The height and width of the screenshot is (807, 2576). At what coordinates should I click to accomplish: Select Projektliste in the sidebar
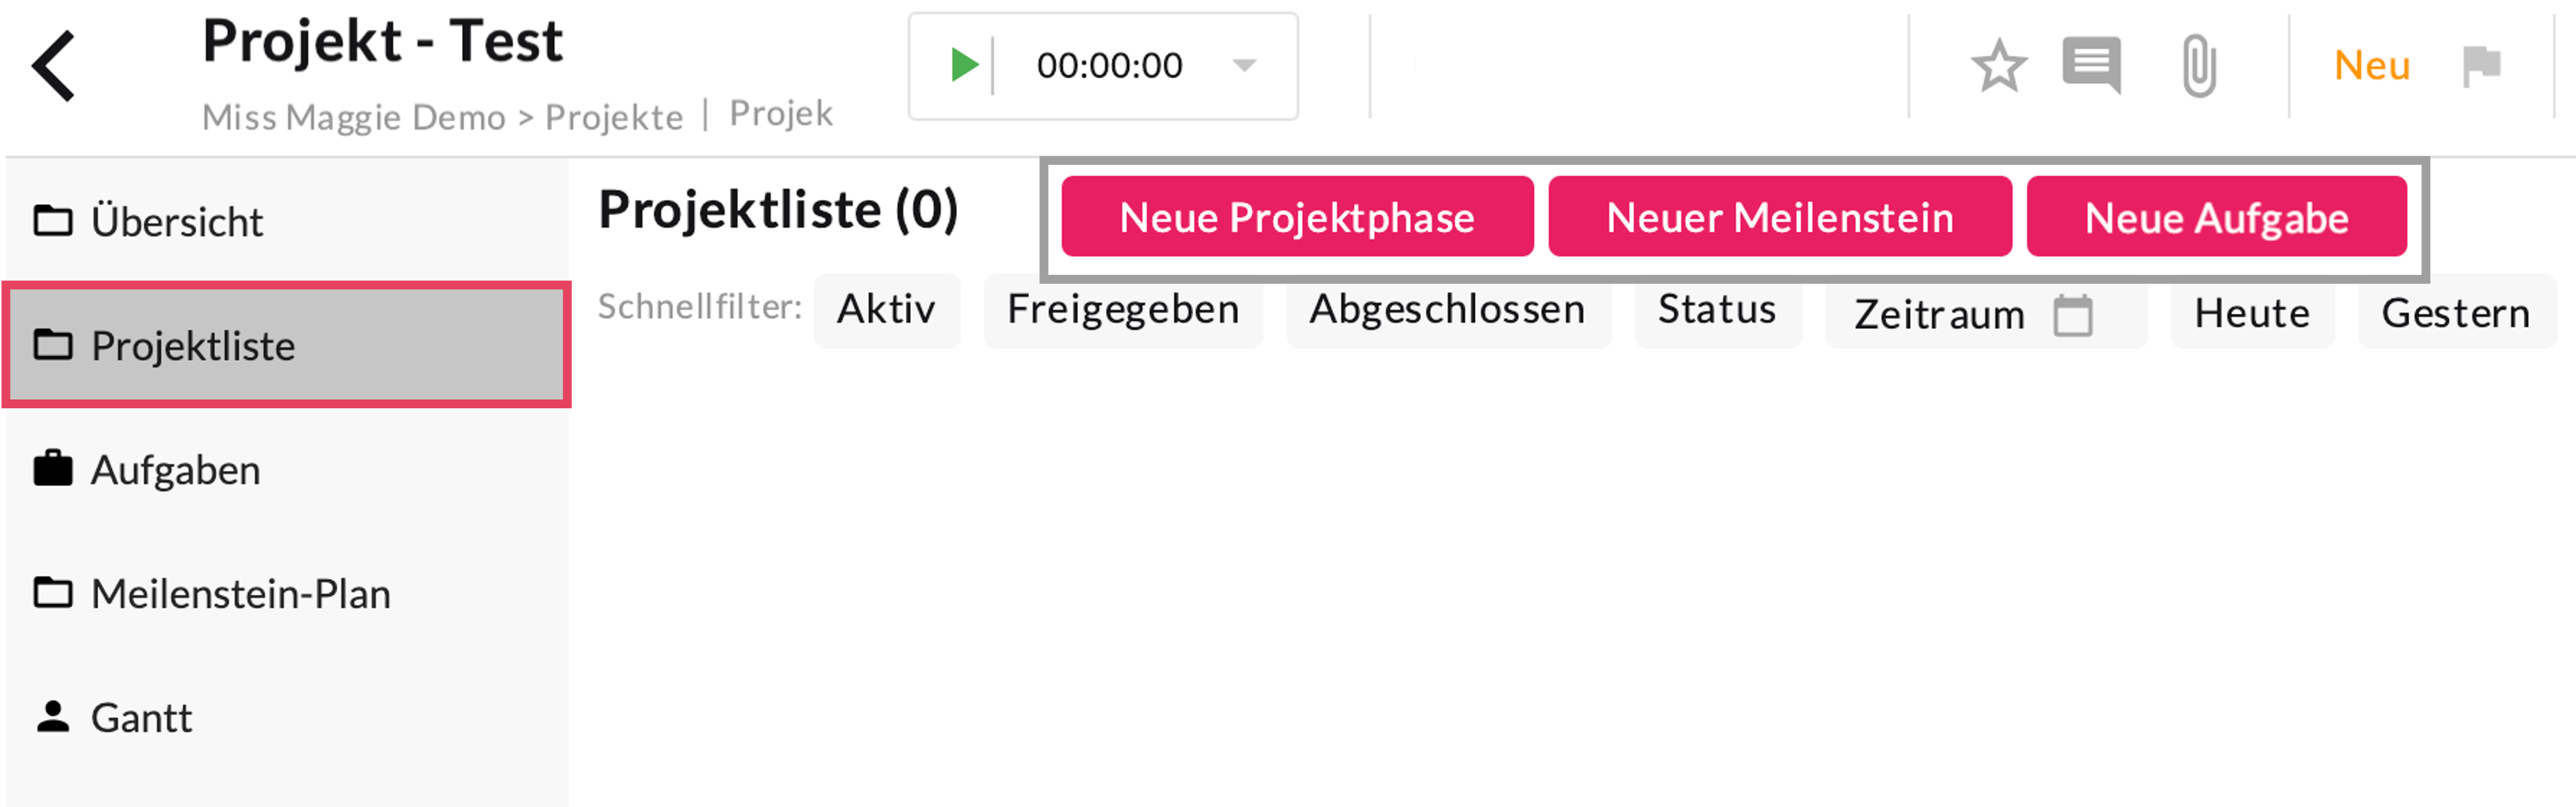point(192,346)
